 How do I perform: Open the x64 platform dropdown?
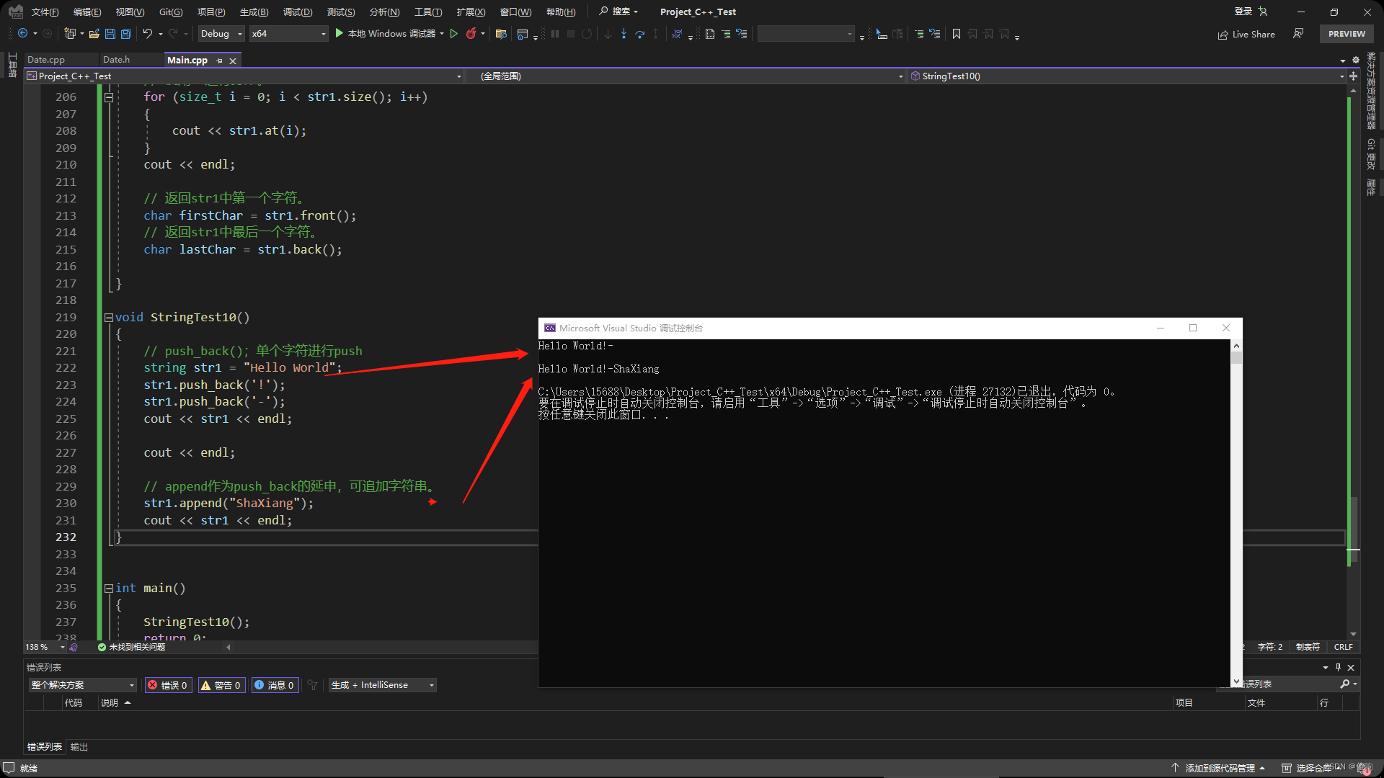point(288,34)
